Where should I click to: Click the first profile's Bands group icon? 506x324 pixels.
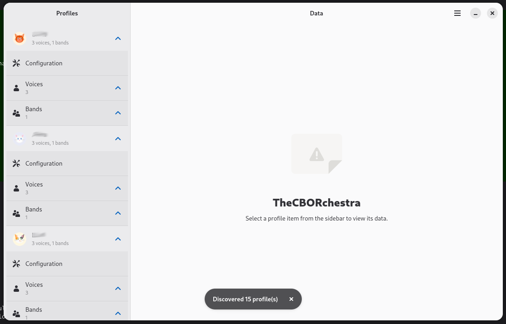pyautogui.click(x=16, y=113)
